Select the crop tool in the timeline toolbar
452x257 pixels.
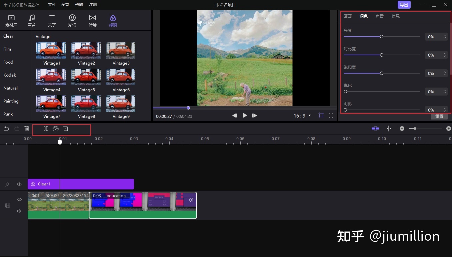click(x=66, y=128)
